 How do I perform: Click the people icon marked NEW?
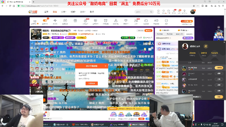click(x=136, y=21)
